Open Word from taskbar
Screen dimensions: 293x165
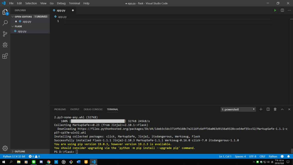coord(78,162)
